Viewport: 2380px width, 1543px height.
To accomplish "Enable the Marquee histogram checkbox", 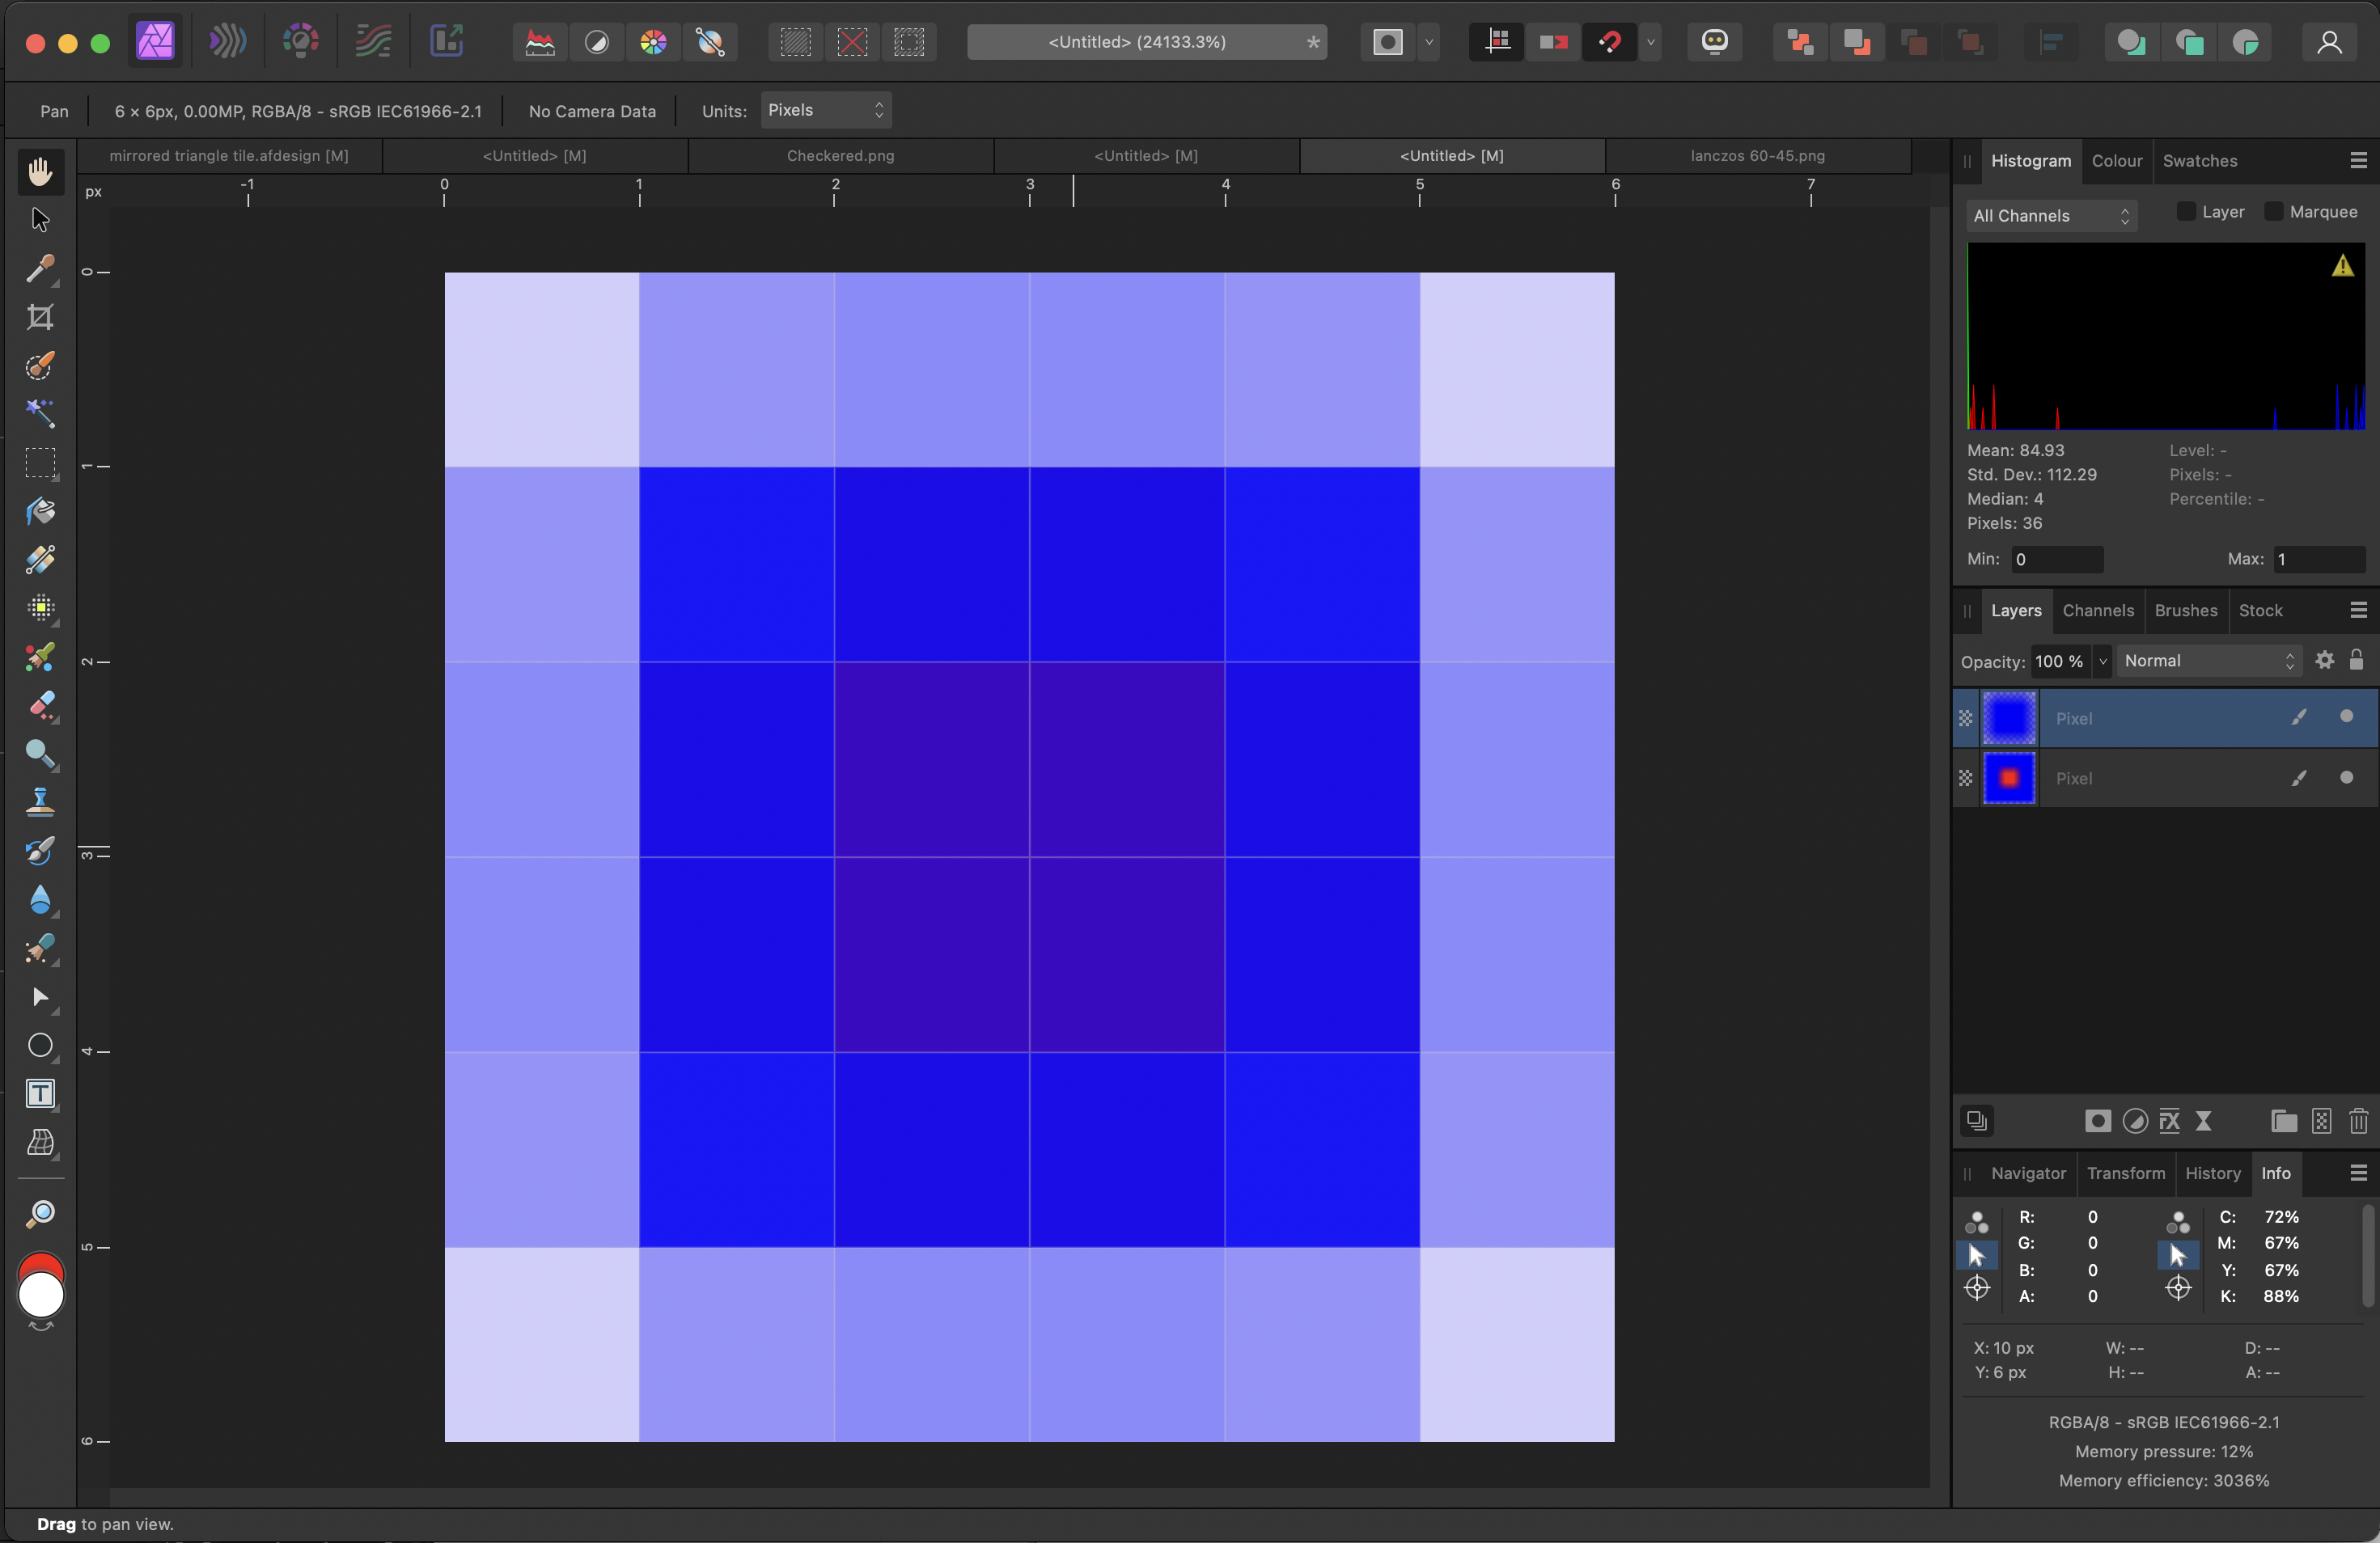I will tap(2273, 212).
